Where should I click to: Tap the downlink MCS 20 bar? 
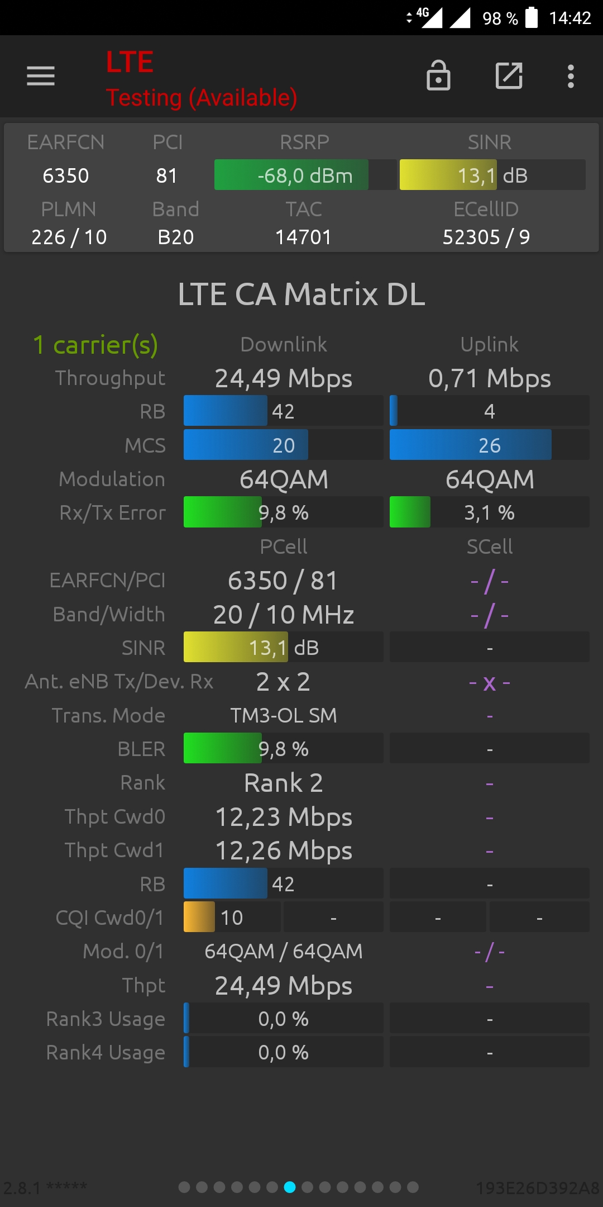pos(284,445)
